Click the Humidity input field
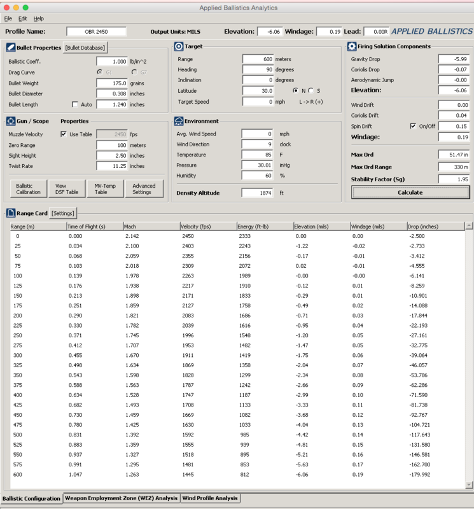The width and height of the screenshot is (474, 509). (x=257, y=176)
